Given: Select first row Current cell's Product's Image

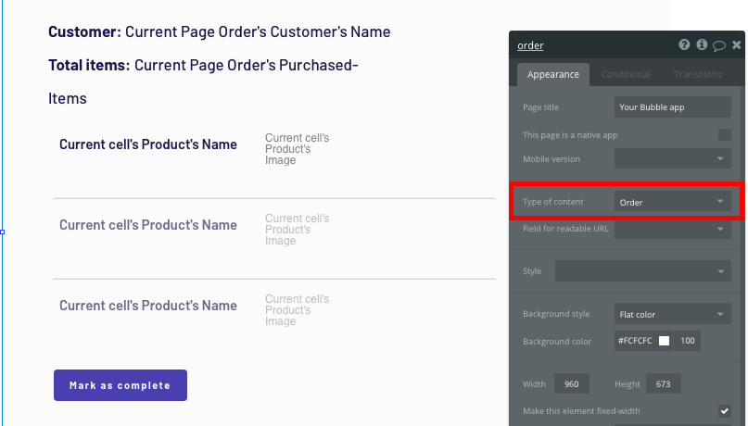Looking at the screenshot, I should pos(298,149).
